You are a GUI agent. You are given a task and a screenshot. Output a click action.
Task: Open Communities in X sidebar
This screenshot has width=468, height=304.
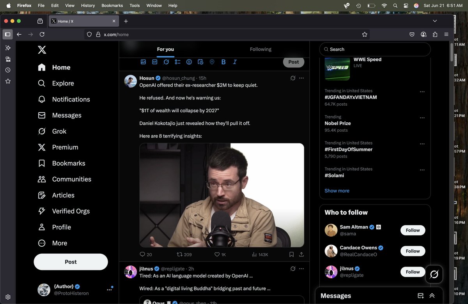(64, 179)
